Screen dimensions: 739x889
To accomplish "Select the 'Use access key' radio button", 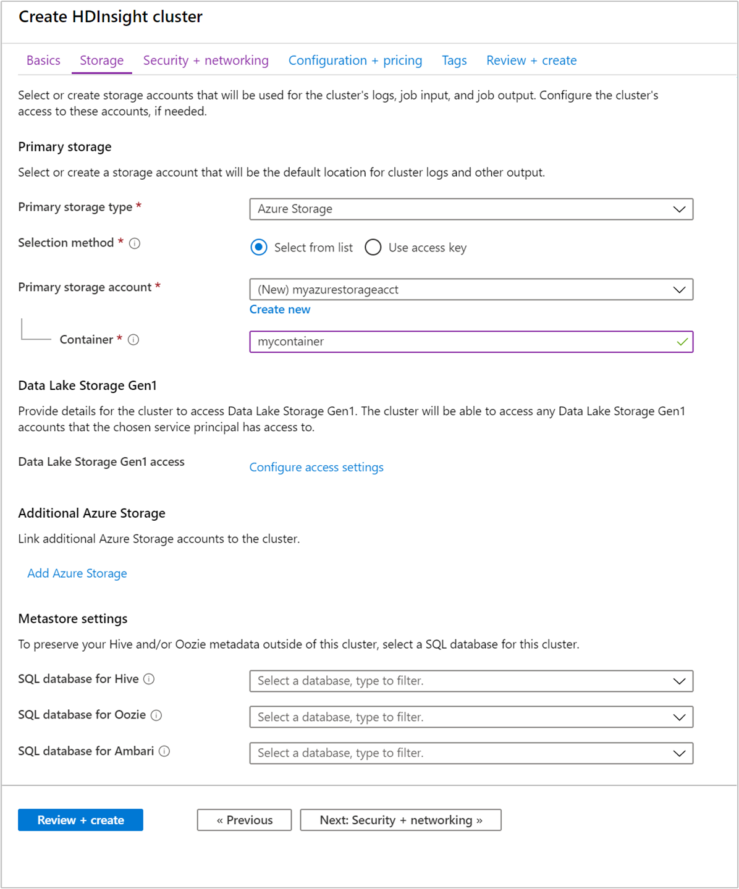I will click(x=373, y=247).
